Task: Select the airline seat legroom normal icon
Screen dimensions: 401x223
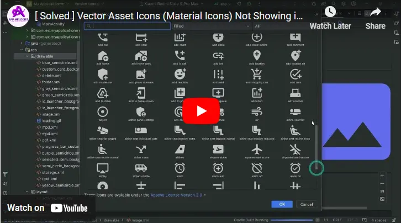Action: pyautogui.click(x=218, y=130)
